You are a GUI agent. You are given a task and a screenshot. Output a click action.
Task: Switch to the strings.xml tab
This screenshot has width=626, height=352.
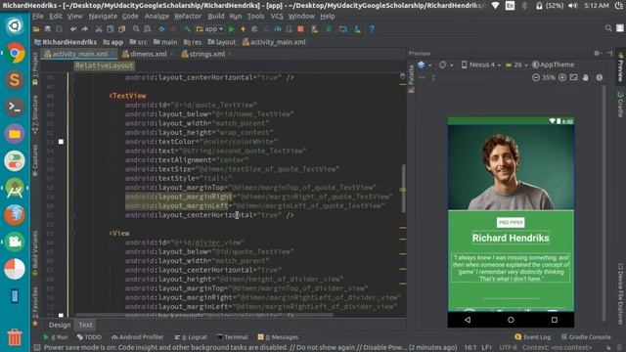coord(206,54)
